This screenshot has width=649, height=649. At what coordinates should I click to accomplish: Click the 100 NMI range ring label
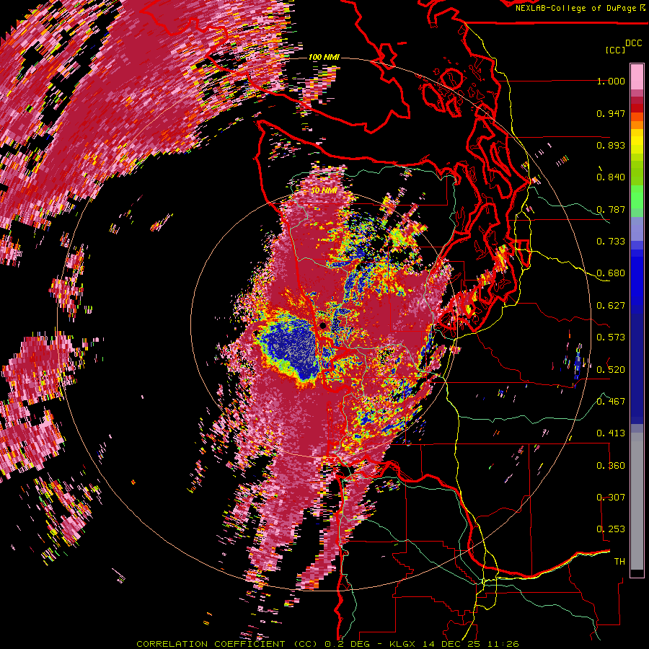point(324,57)
